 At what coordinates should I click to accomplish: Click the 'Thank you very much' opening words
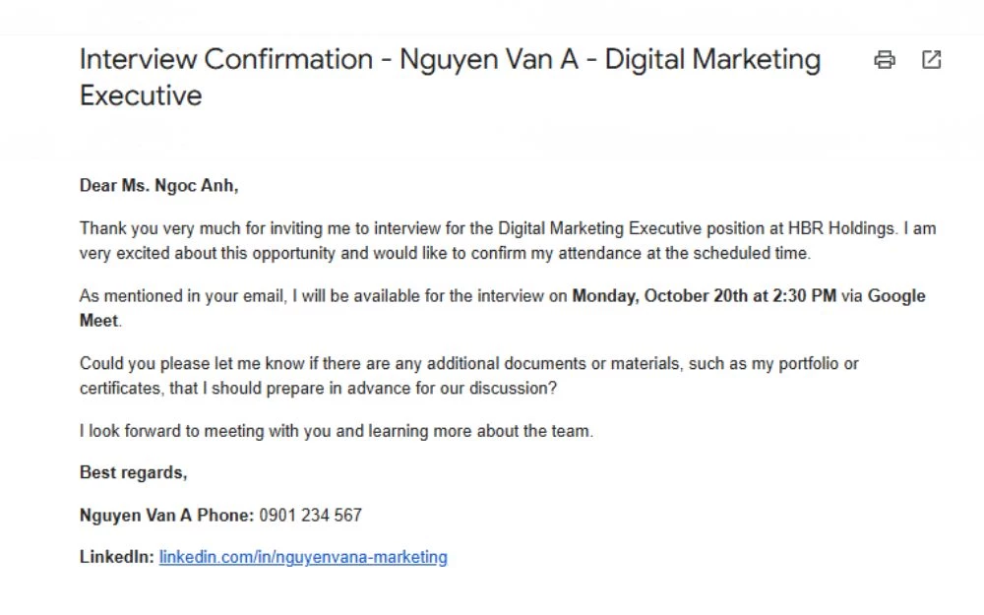[x=159, y=228]
